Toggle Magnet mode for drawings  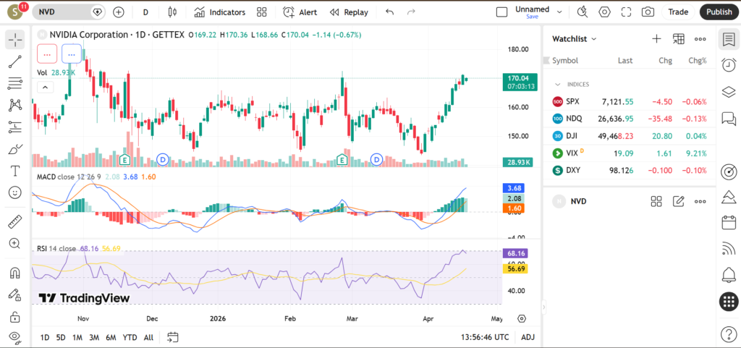[15, 273]
